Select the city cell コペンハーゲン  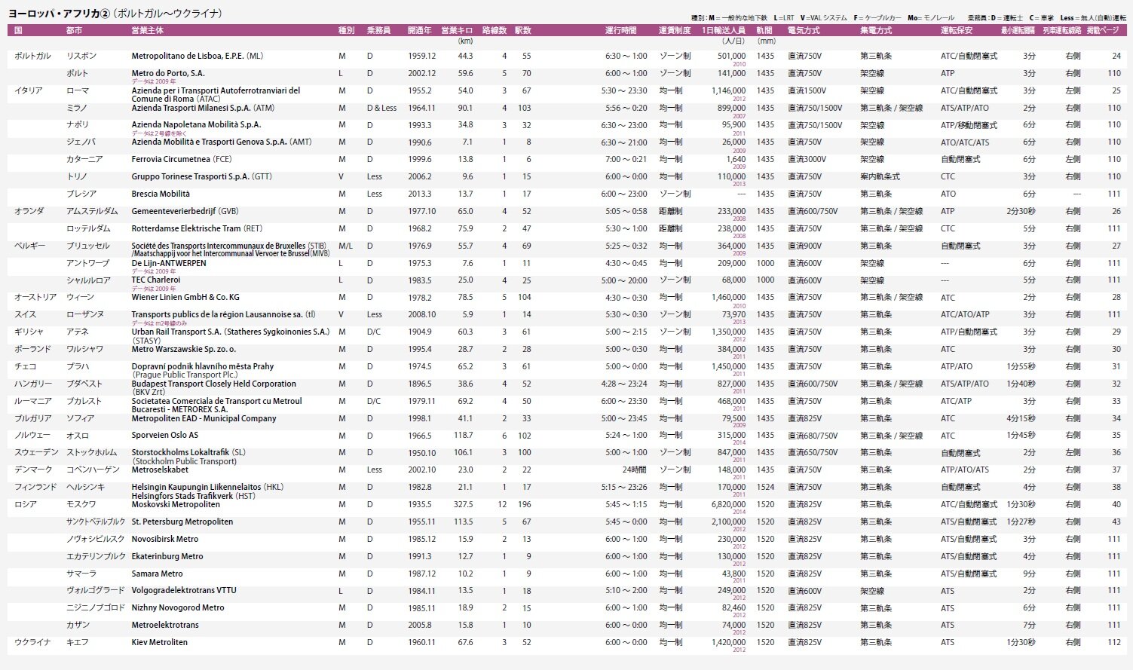click(x=93, y=470)
